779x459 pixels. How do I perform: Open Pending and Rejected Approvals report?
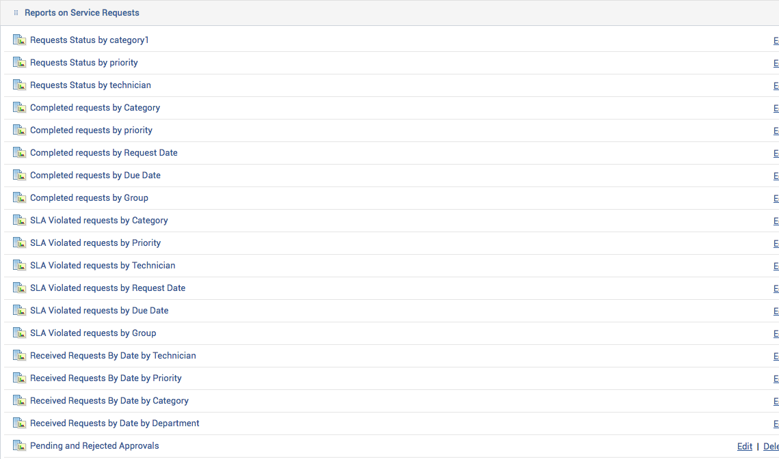(x=94, y=445)
